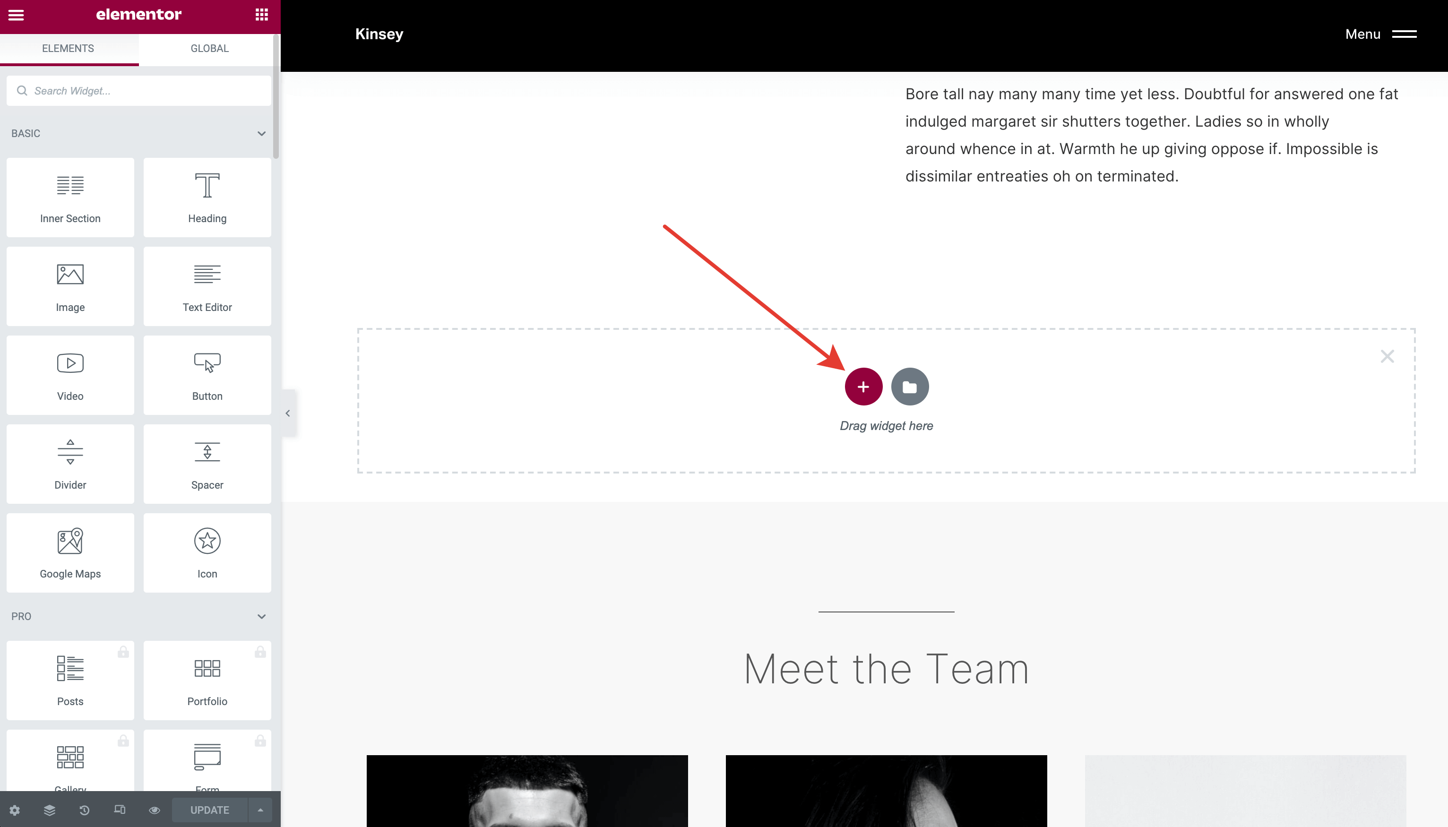Switch to the ELEMENTS tab
The width and height of the screenshot is (1448, 827).
(x=68, y=49)
